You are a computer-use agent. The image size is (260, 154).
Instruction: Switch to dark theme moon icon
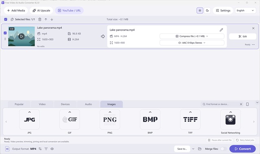(207, 11)
